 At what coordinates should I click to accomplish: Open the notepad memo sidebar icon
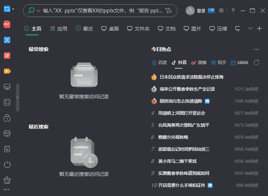tap(7, 149)
